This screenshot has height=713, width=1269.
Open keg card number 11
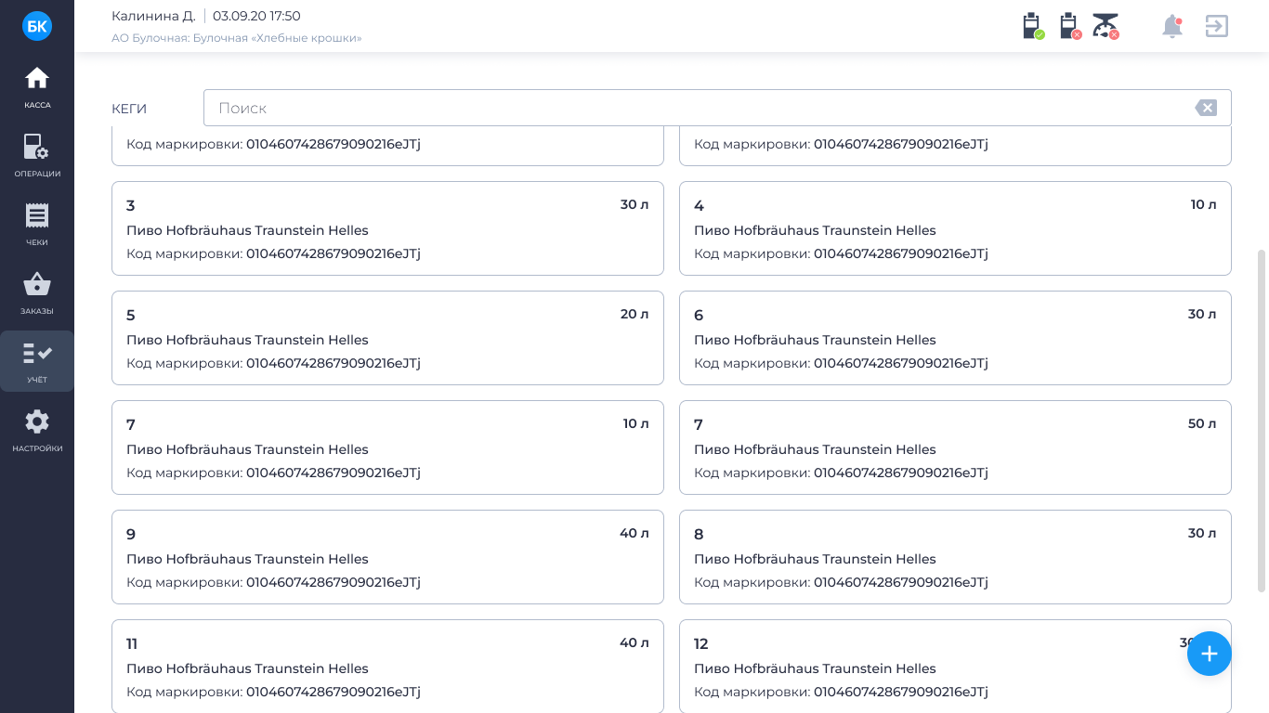387,667
